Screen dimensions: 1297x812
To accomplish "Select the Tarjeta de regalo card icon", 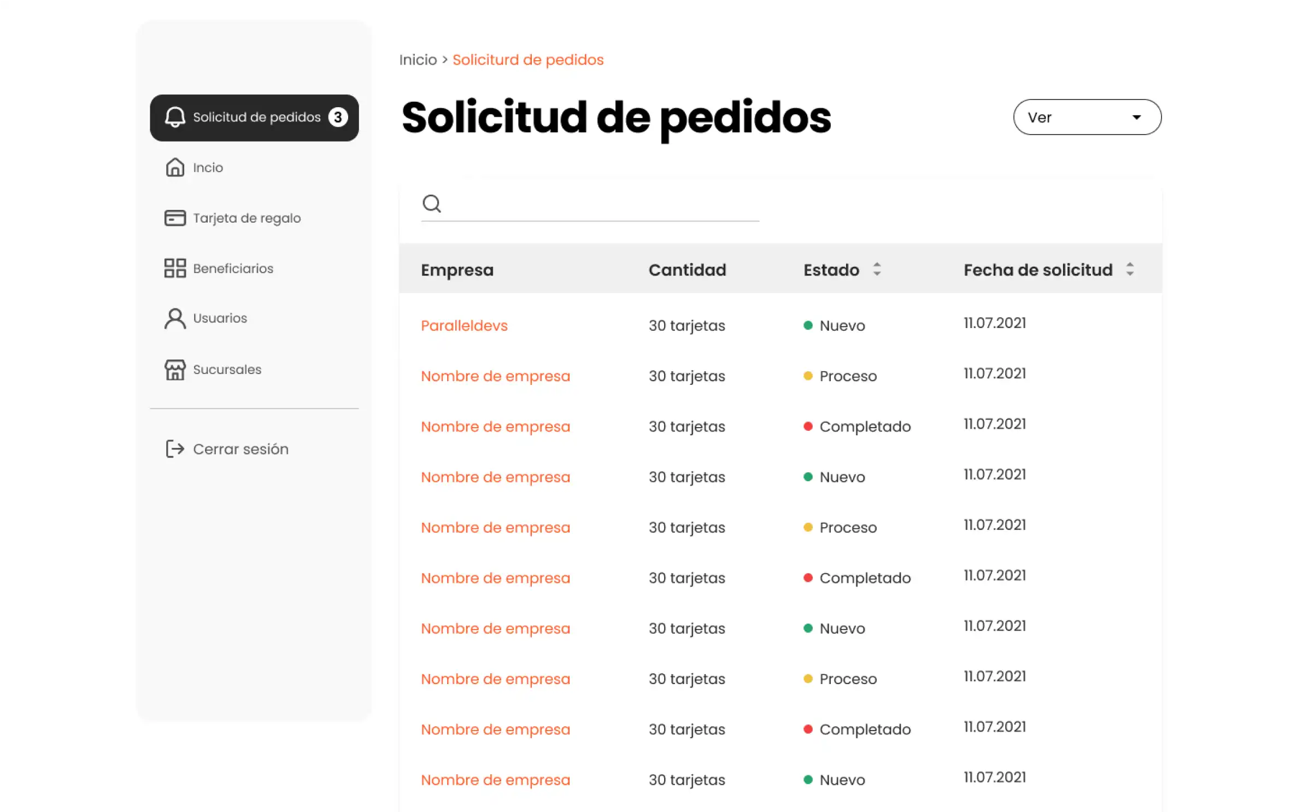I will [x=174, y=218].
